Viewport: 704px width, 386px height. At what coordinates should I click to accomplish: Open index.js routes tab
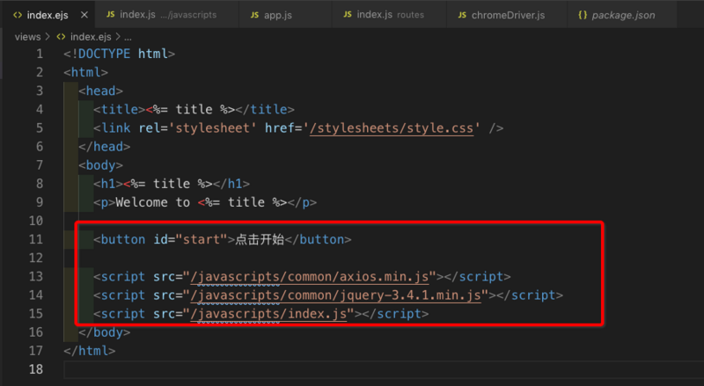coord(387,16)
